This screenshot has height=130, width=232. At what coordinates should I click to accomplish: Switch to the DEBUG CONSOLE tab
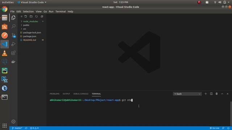pyautogui.click(x=81, y=94)
